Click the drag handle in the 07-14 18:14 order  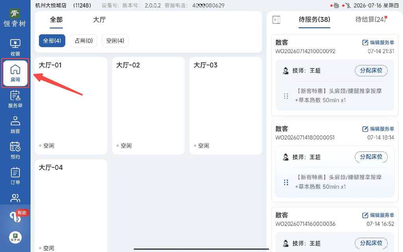click(286, 183)
